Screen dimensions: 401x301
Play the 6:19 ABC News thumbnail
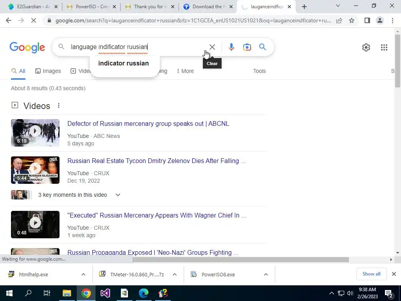tap(35, 133)
